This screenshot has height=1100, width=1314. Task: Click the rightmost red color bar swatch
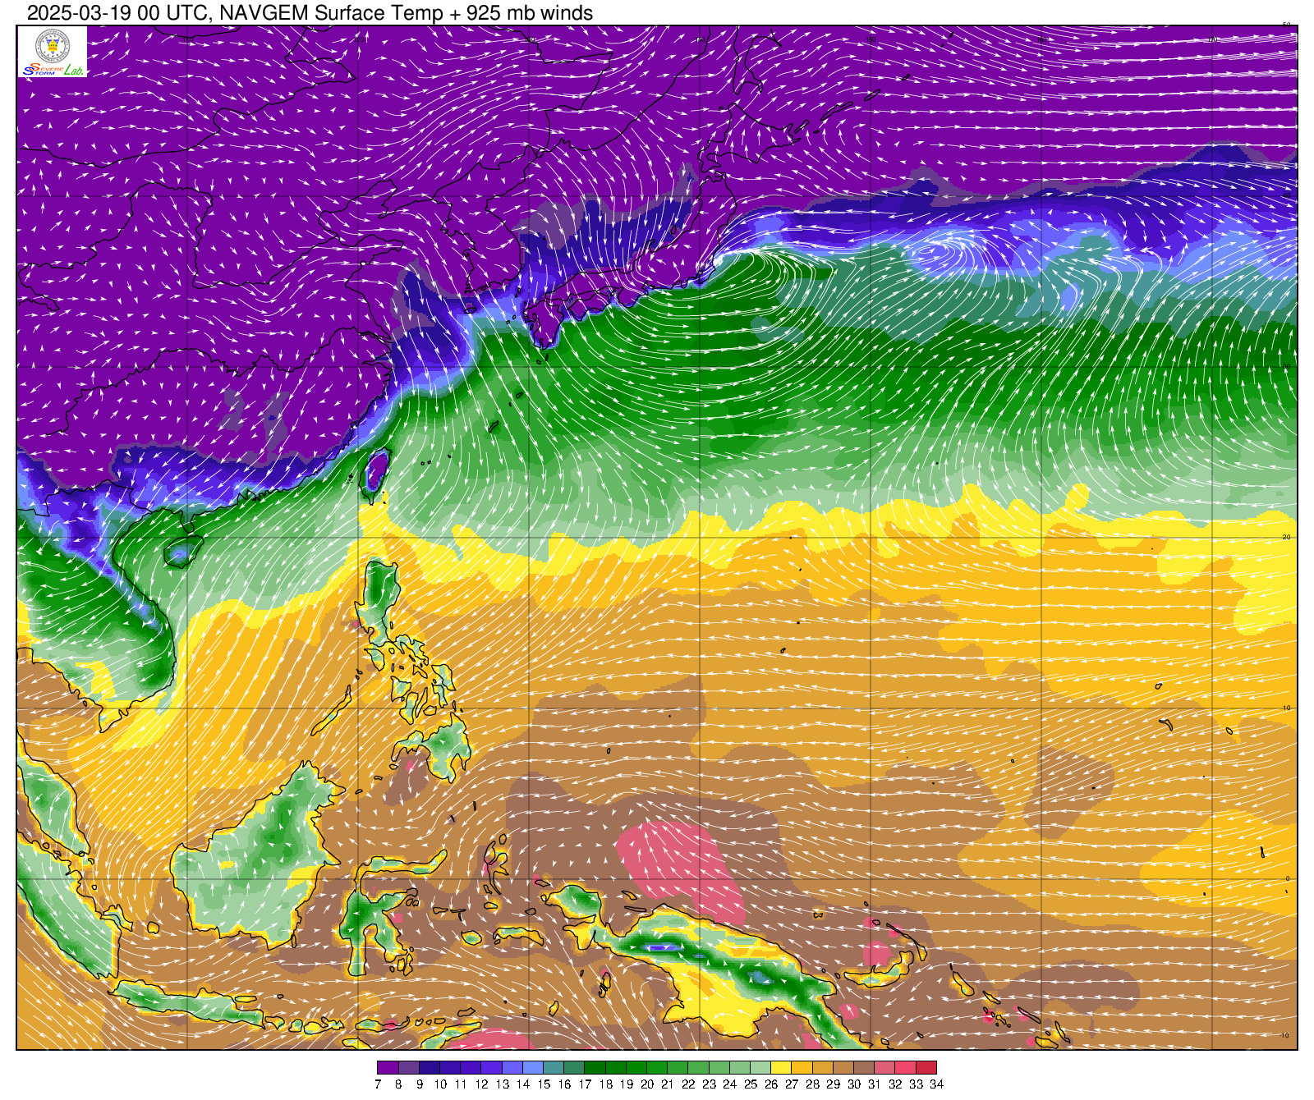926,1068
